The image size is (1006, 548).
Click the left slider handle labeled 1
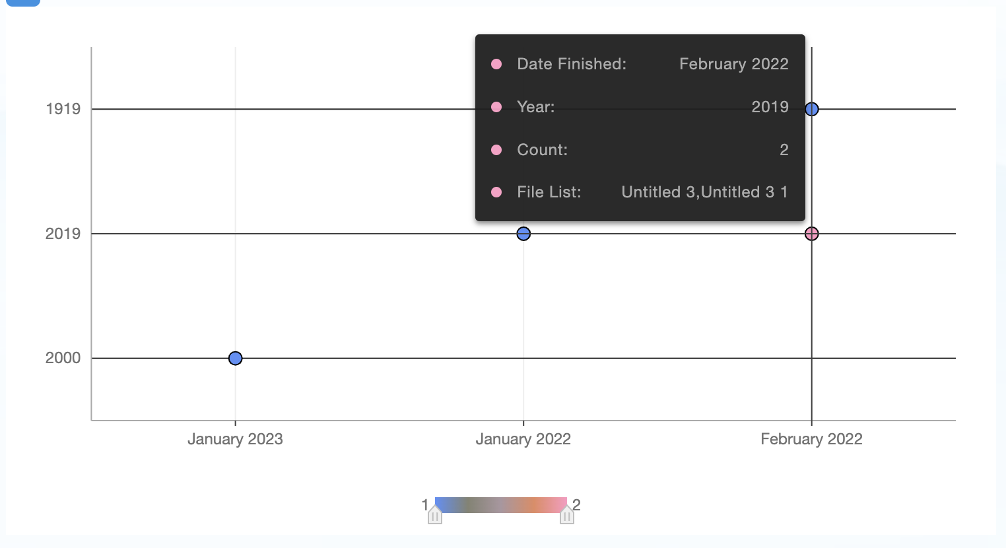434,514
